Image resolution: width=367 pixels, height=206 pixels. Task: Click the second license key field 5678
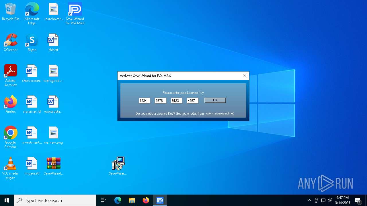coord(161,101)
